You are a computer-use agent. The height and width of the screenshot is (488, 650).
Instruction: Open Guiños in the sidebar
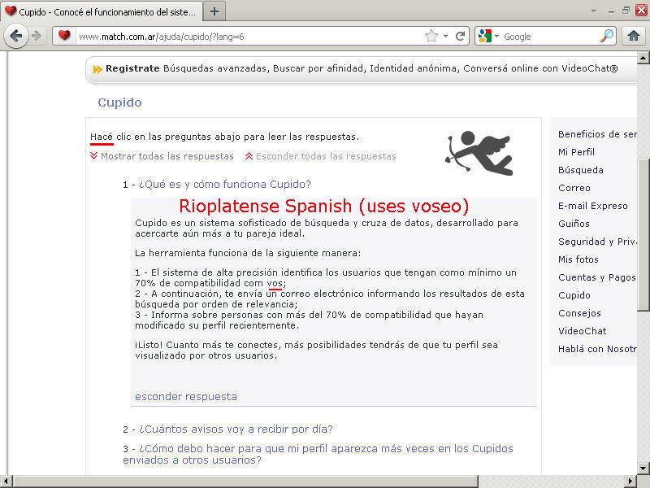click(x=574, y=224)
